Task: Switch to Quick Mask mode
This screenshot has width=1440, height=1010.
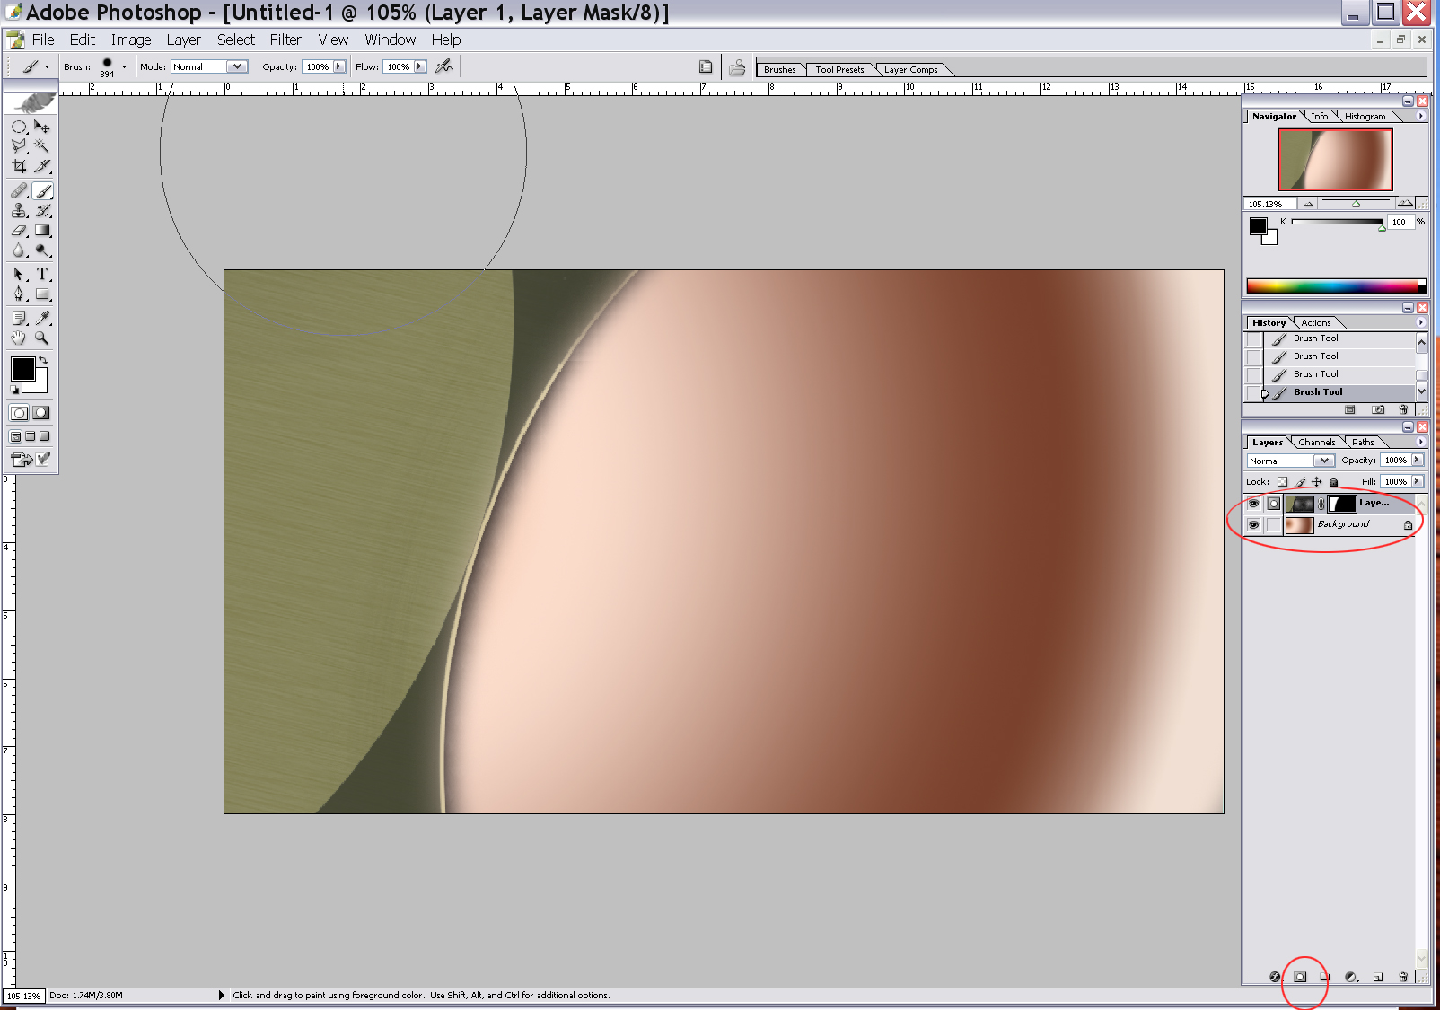Action: point(41,413)
